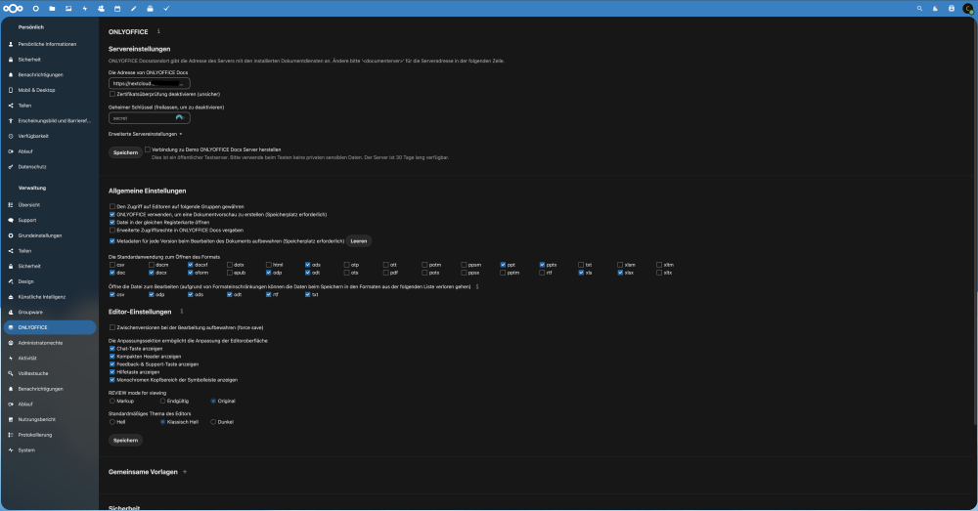
Task: Click the info icon after format-restriction note
Action: pos(477,286)
